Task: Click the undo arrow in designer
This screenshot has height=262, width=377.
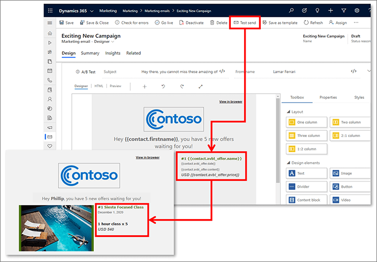Action: [x=163, y=86]
